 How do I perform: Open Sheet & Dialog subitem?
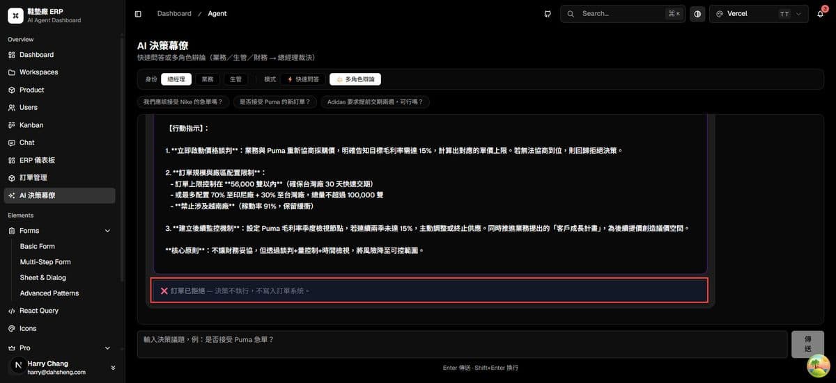point(43,277)
